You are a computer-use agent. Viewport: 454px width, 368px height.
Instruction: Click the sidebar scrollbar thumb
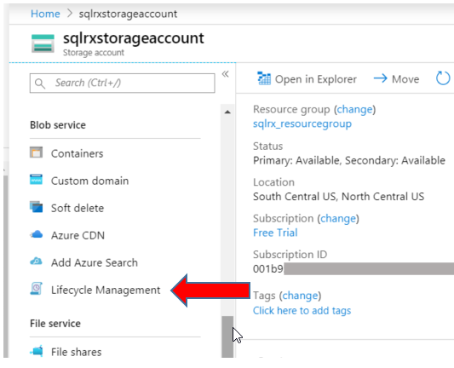227,336
